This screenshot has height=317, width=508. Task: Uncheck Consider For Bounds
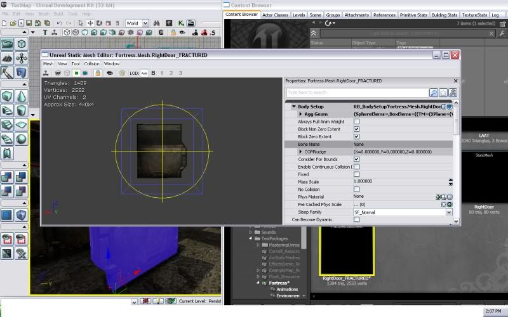[x=356, y=159]
